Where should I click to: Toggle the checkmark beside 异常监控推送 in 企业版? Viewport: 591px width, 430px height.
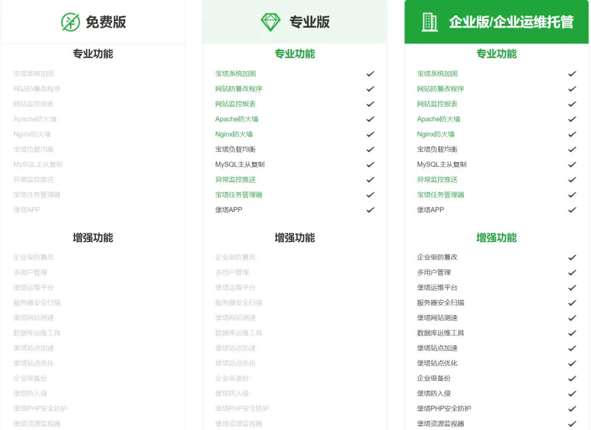point(573,180)
